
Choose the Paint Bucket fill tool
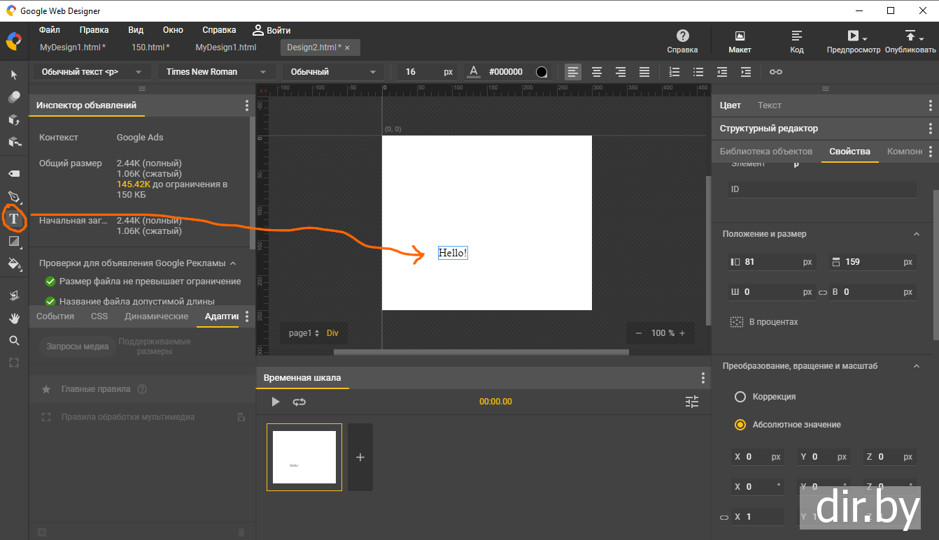click(13, 263)
